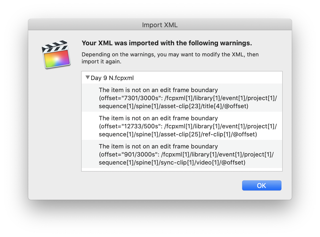Click the bold "Your XML was imported" heading
320x237 pixels.
click(x=167, y=43)
